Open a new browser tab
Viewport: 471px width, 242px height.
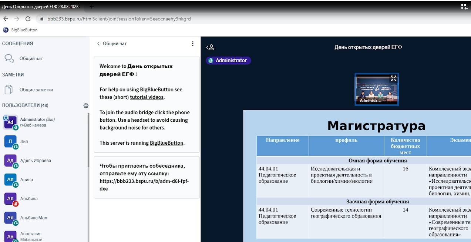(92, 7)
